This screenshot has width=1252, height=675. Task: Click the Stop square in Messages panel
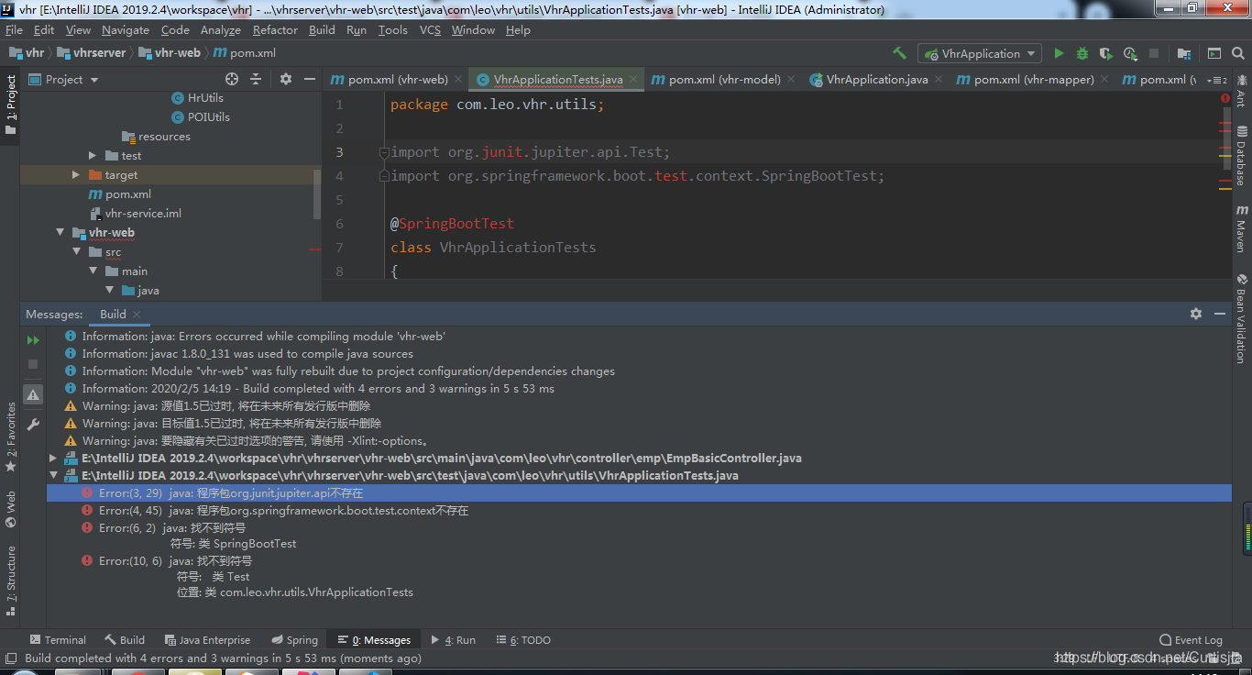click(x=33, y=364)
